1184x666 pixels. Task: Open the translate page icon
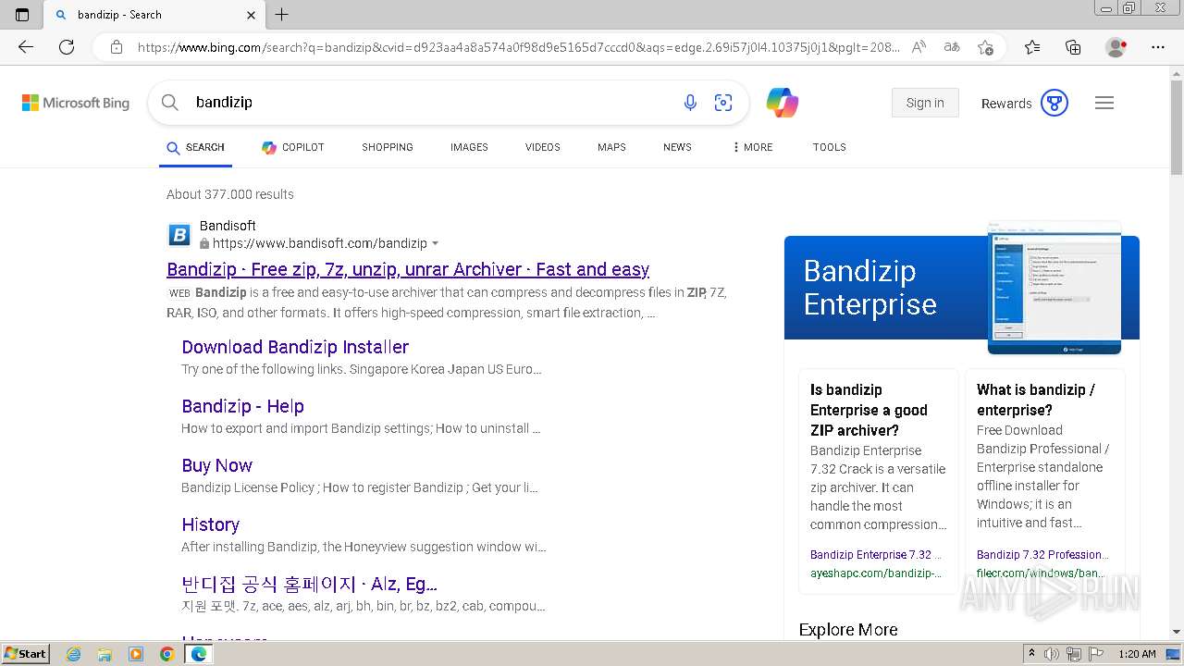(x=952, y=47)
